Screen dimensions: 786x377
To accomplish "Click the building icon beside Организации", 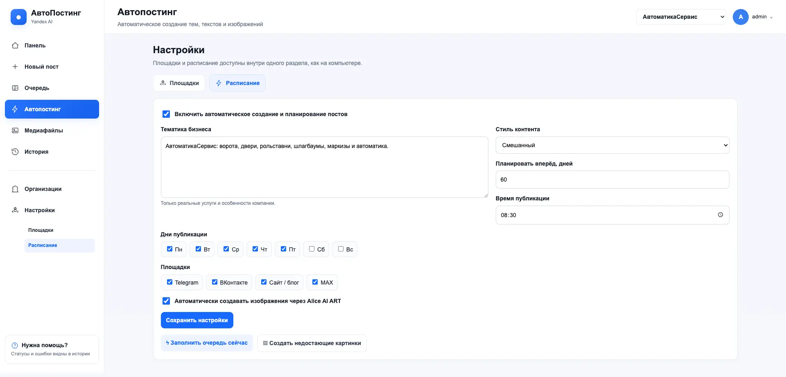I will pyautogui.click(x=15, y=189).
